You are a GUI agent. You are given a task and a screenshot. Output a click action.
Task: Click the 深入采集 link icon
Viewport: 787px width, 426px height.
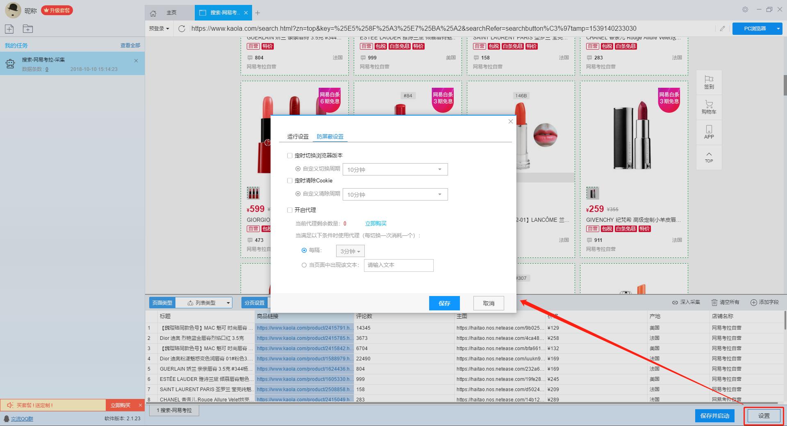coord(675,302)
